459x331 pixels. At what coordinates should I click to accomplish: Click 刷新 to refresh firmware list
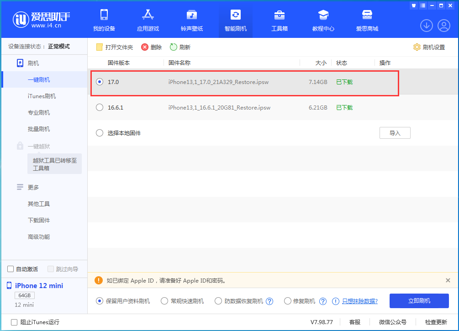pos(180,47)
